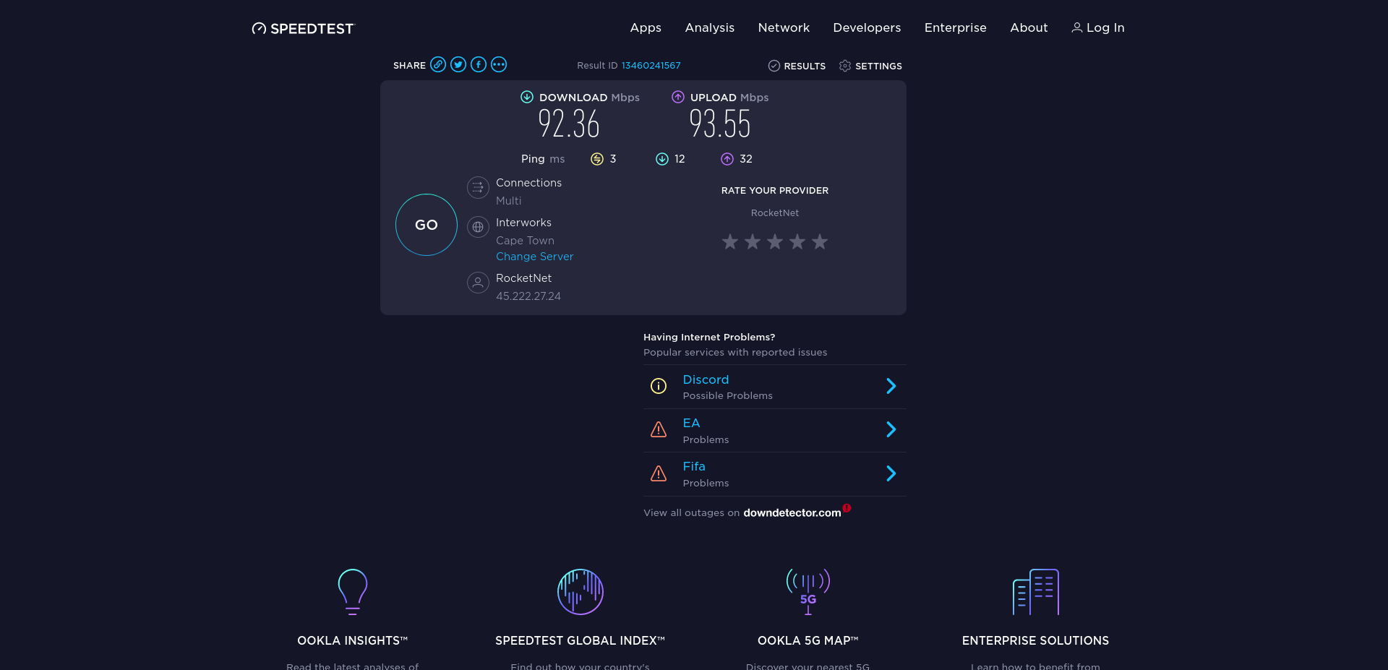Click the download arrow icon
Viewport: 1388px width, 670px height.
(x=527, y=97)
